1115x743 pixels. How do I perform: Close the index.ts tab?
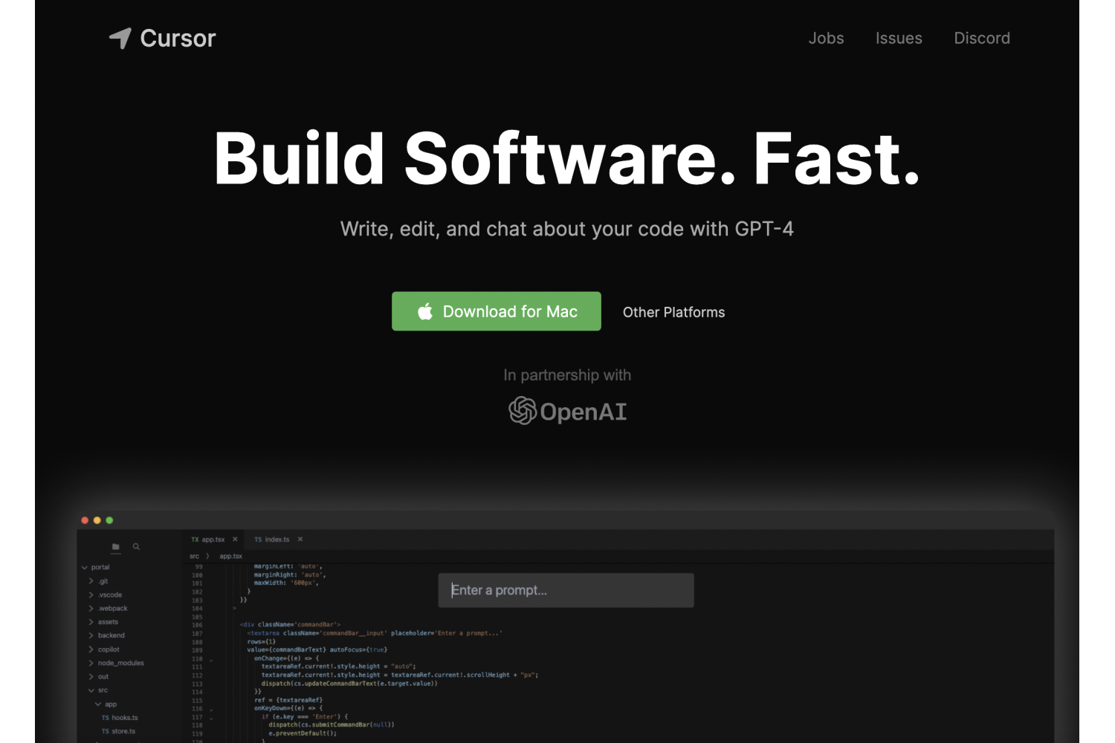point(300,539)
